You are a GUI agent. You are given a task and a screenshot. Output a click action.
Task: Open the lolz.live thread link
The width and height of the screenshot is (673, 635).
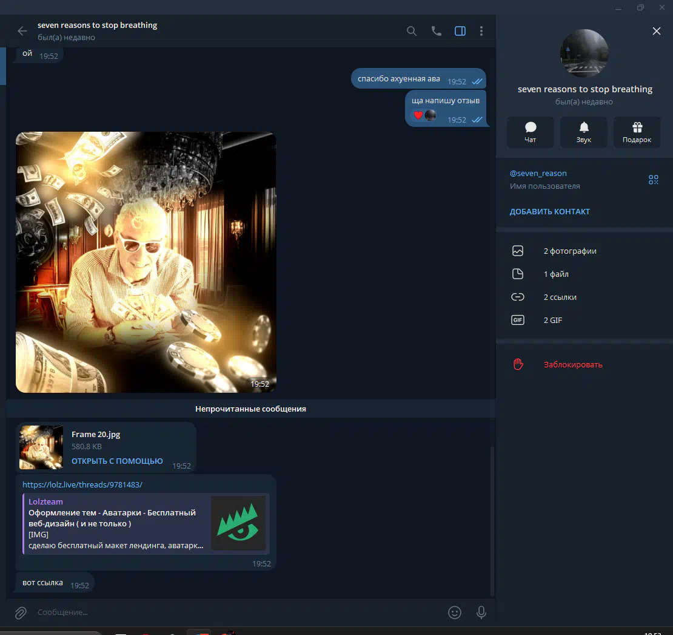[x=82, y=484]
